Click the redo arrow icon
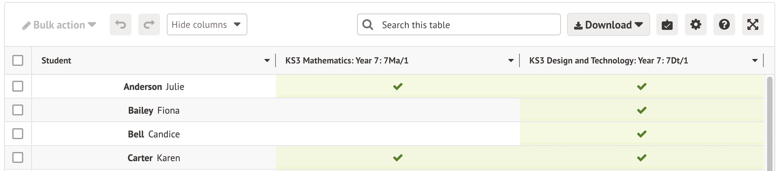The width and height of the screenshot is (780, 171). [x=149, y=24]
